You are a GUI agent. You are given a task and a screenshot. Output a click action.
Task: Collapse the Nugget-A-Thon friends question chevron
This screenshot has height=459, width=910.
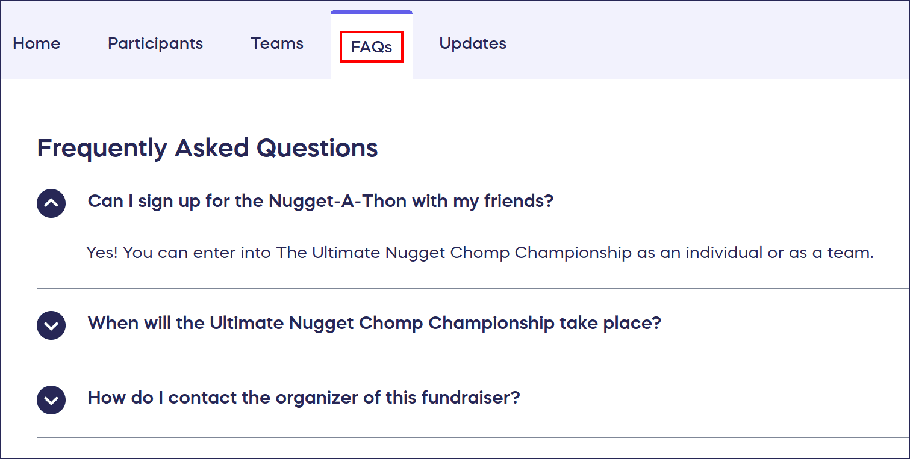point(51,203)
